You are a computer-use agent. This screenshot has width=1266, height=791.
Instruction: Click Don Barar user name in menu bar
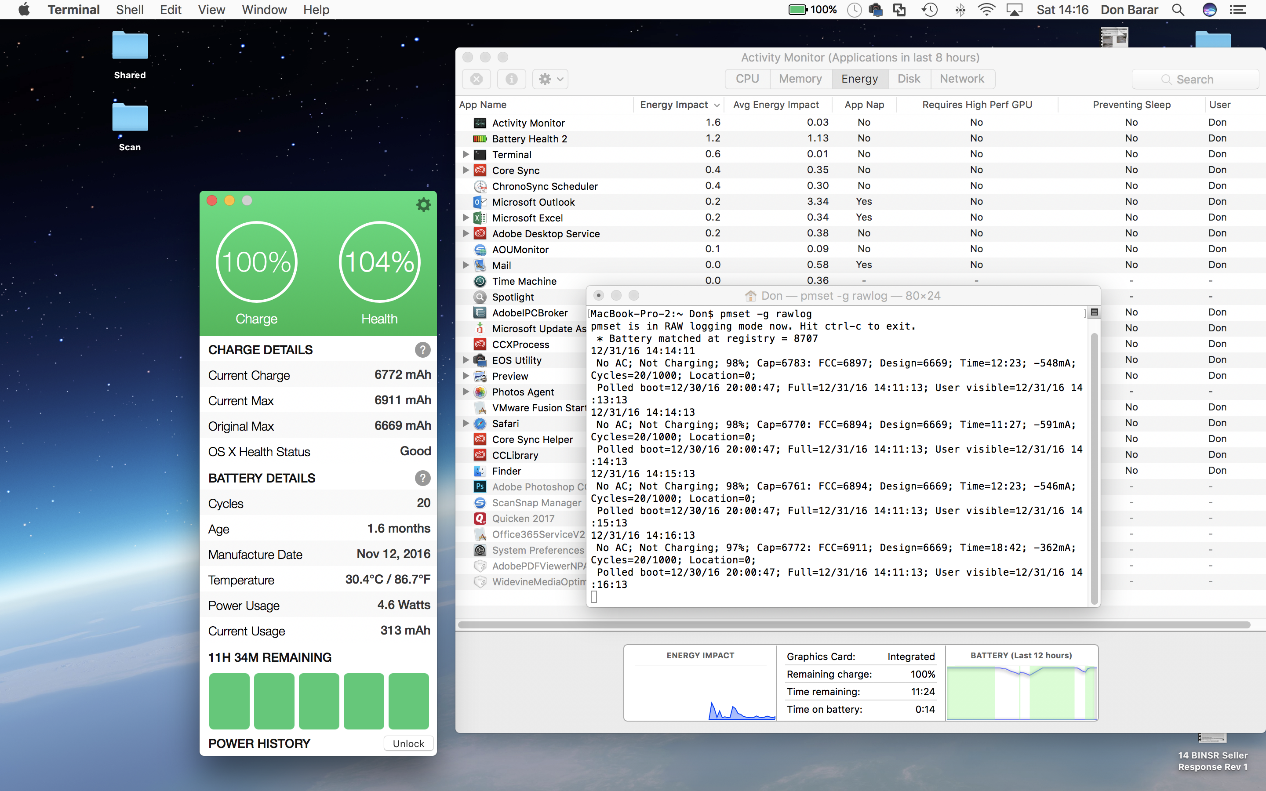tap(1129, 9)
